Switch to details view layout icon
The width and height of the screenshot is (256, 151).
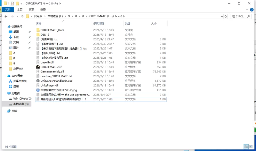click(x=246, y=147)
